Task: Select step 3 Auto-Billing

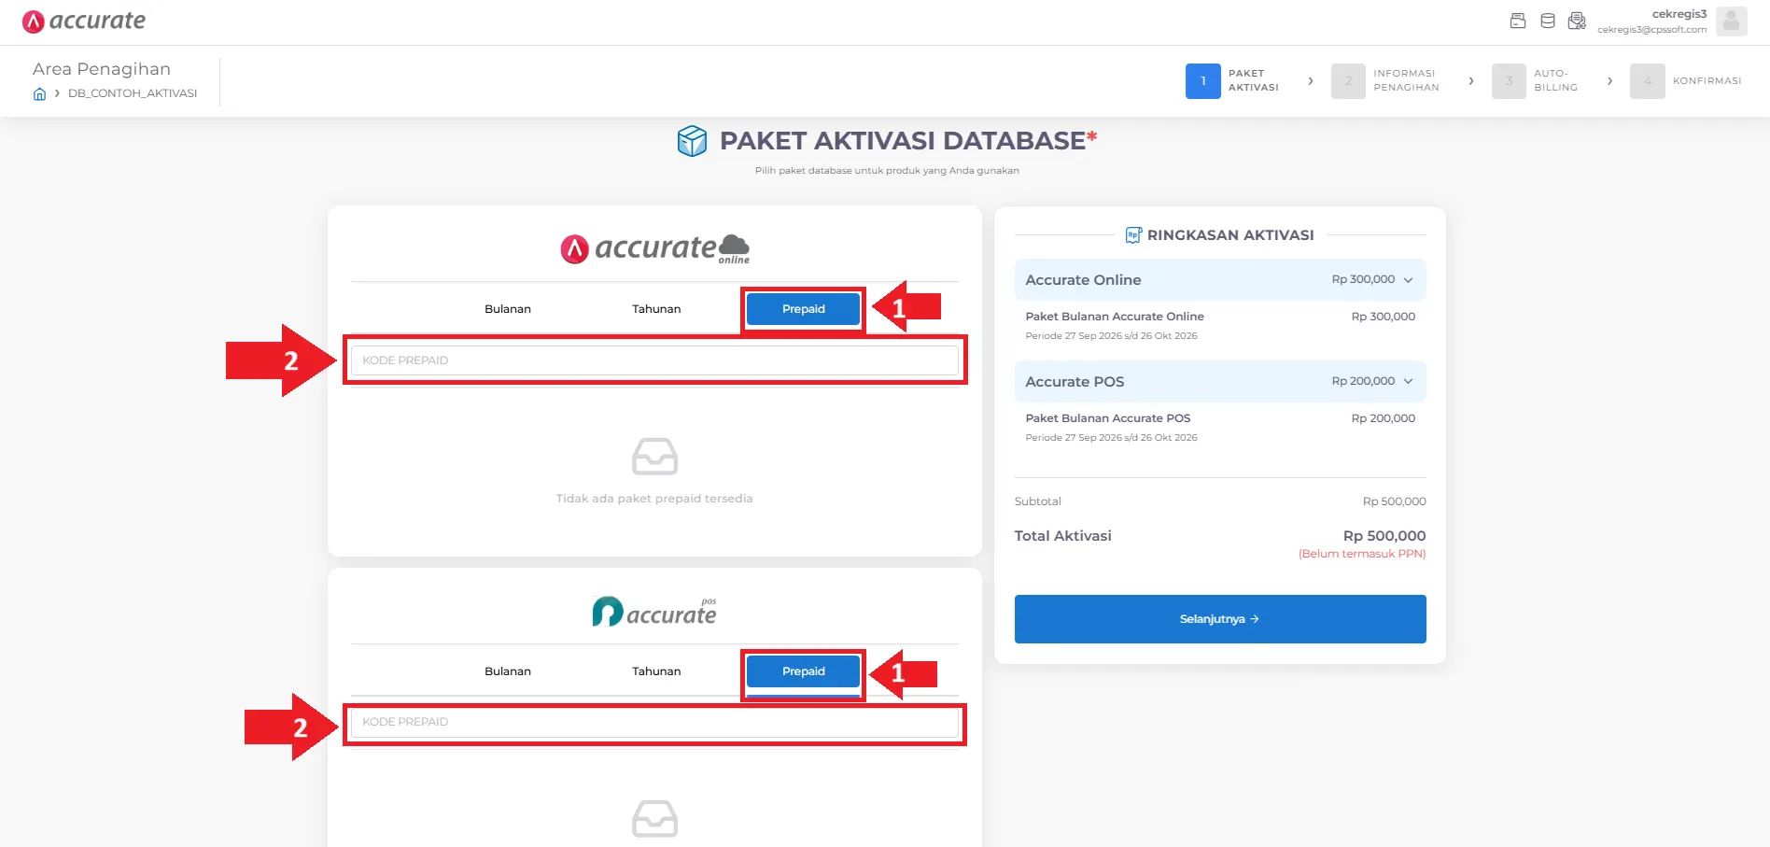Action: pyautogui.click(x=1536, y=81)
